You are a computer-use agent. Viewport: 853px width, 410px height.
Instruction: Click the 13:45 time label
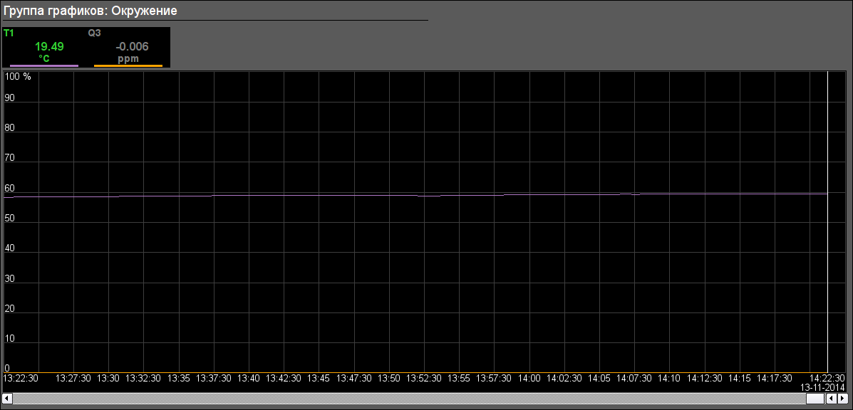[x=319, y=378]
